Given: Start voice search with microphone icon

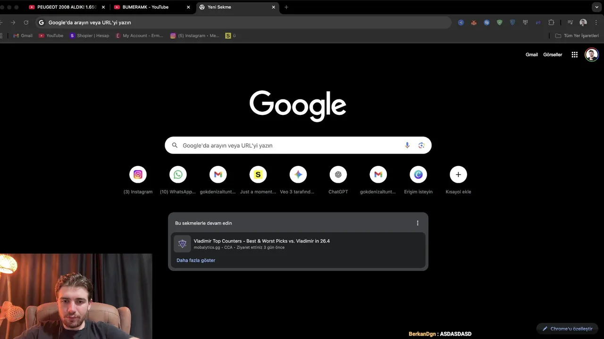Looking at the screenshot, I should (x=407, y=145).
